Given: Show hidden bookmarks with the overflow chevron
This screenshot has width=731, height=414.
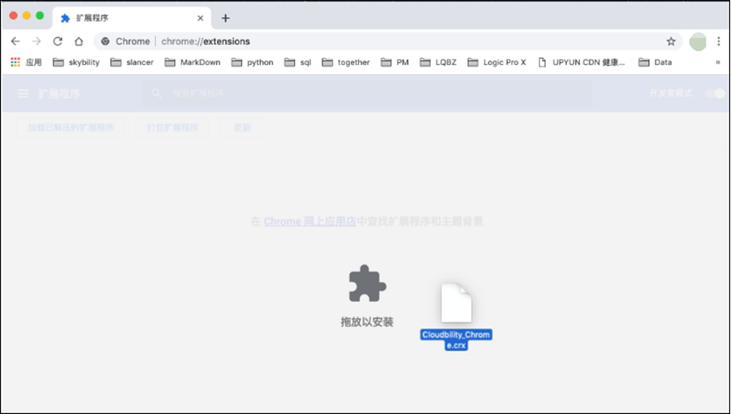Looking at the screenshot, I should [x=717, y=63].
